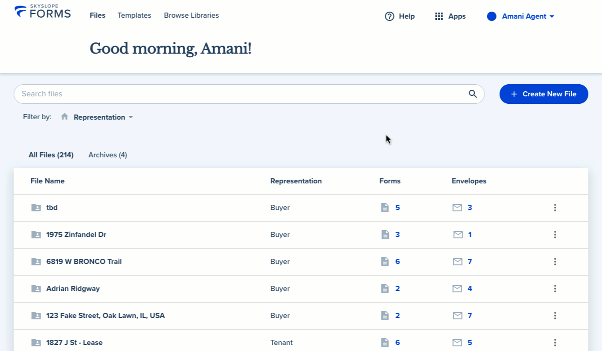Click Buyer cell in Adrian Ridgway row
602x351 pixels.
[280, 289]
